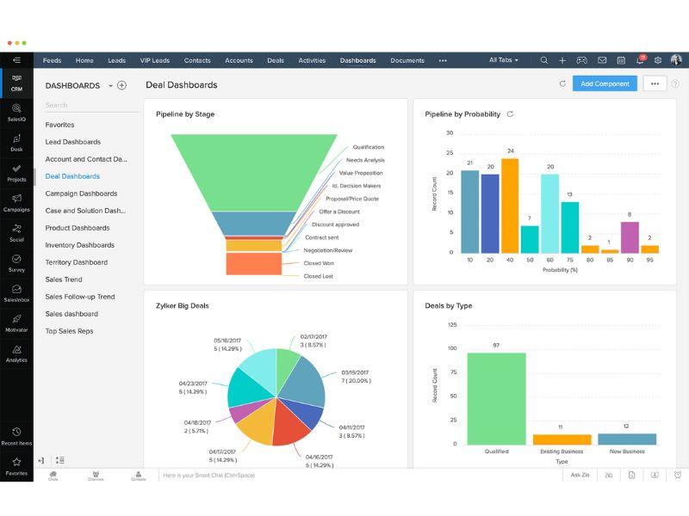Viewport: 689px width, 516px height.
Task: Open notifications bell icon
Action: point(640,59)
